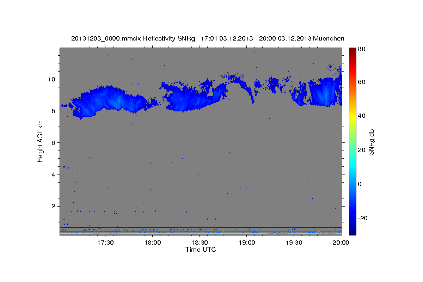Click the 18:00 time tick label
423x282 pixels.
coord(153,243)
